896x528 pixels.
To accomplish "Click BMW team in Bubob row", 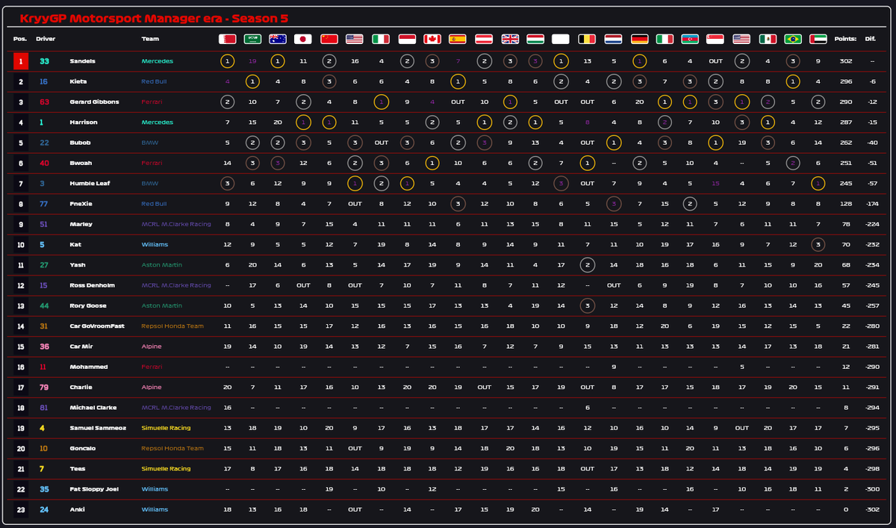I will [x=149, y=143].
